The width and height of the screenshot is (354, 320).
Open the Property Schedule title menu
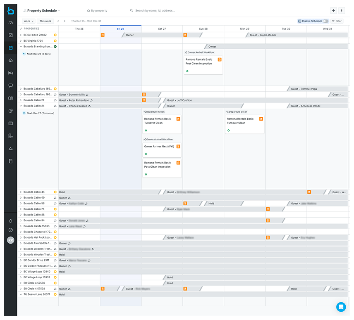click(42, 11)
